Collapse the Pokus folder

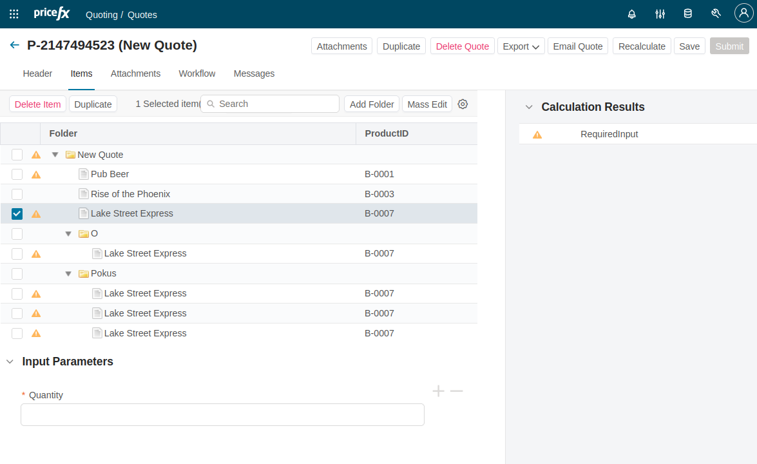click(x=68, y=274)
